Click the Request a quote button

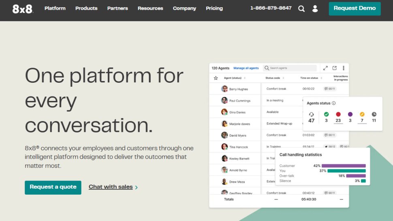click(x=53, y=187)
